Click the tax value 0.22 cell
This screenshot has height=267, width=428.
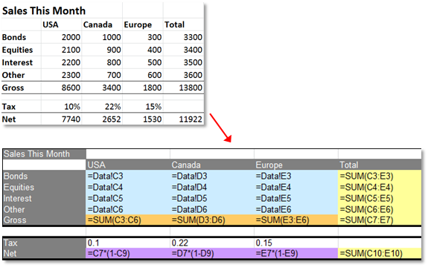(212, 243)
